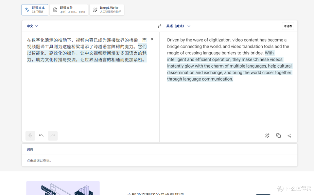Open the 英语（美式）target language dropdown

(x=178, y=26)
